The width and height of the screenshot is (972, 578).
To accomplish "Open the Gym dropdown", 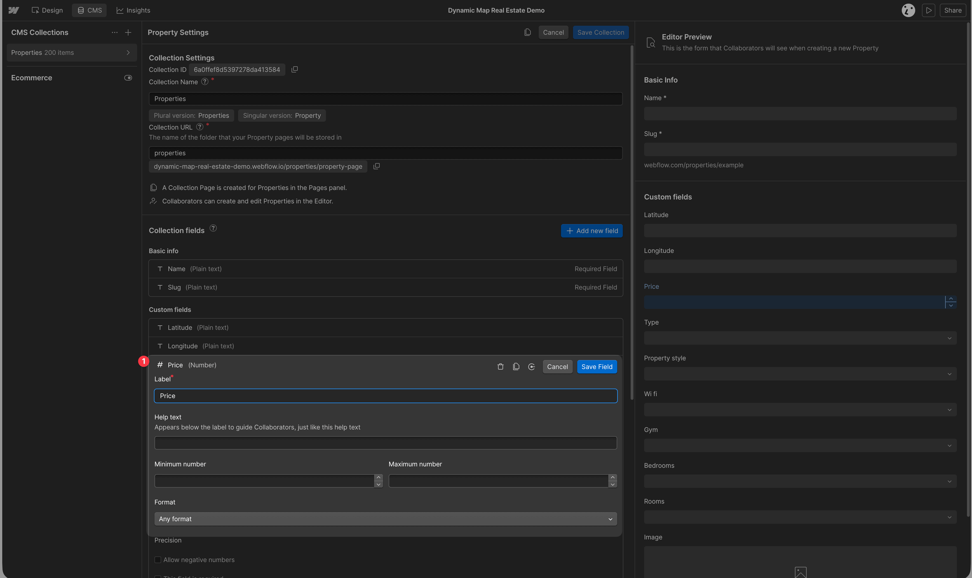I will (x=800, y=446).
